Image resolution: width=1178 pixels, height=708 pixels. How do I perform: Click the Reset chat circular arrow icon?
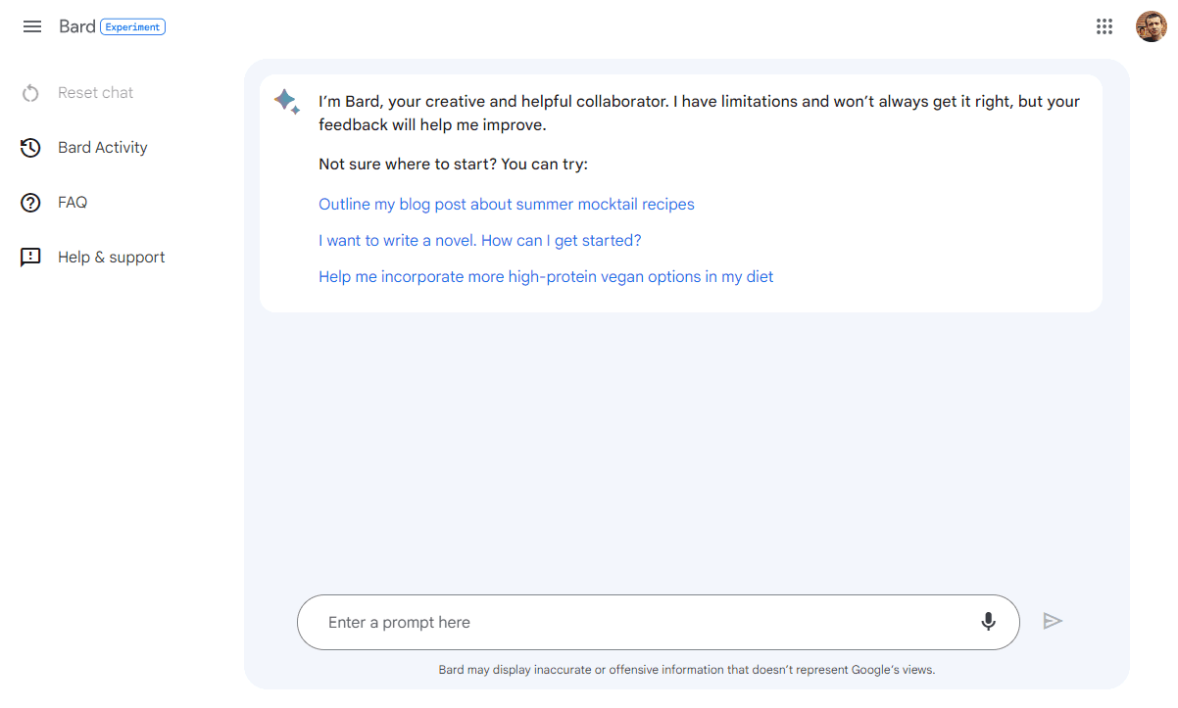(30, 93)
